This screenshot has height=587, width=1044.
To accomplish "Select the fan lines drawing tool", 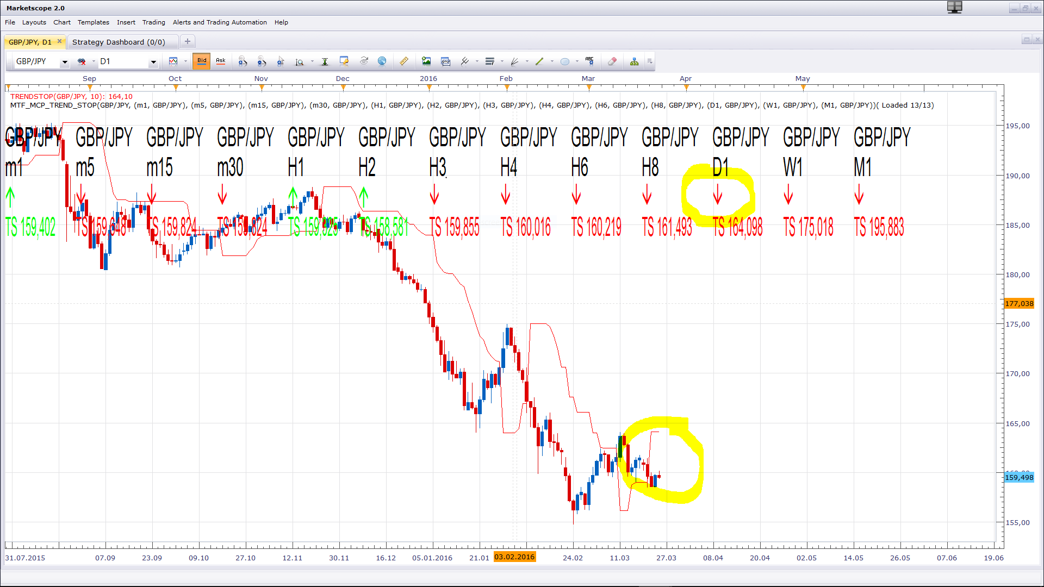I will pos(514,61).
